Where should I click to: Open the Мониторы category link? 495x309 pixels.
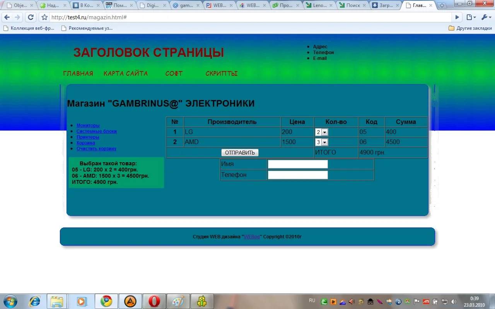click(88, 126)
